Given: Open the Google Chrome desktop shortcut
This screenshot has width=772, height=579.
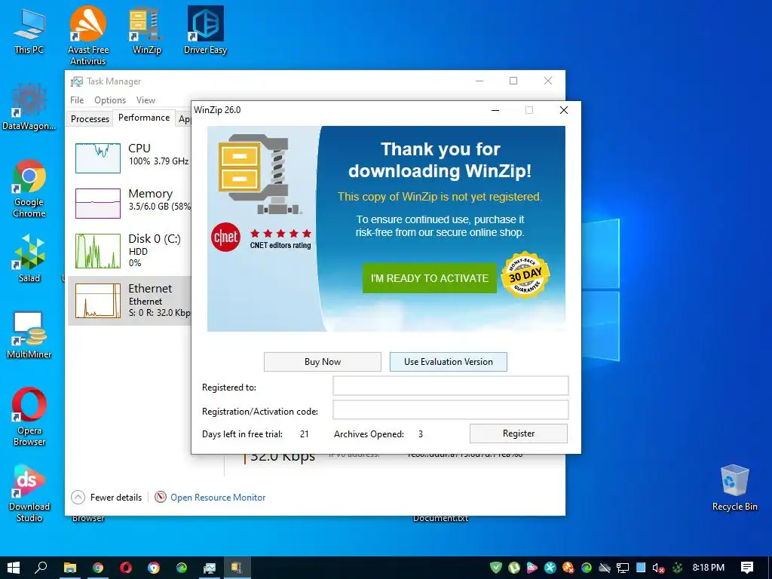Looking at the screenshot, I should (29, 188).
